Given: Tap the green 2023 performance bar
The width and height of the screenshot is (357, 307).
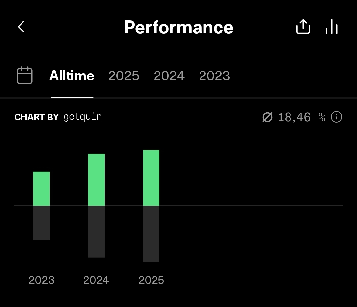Looking at the screenshot, I should point(41,189).
